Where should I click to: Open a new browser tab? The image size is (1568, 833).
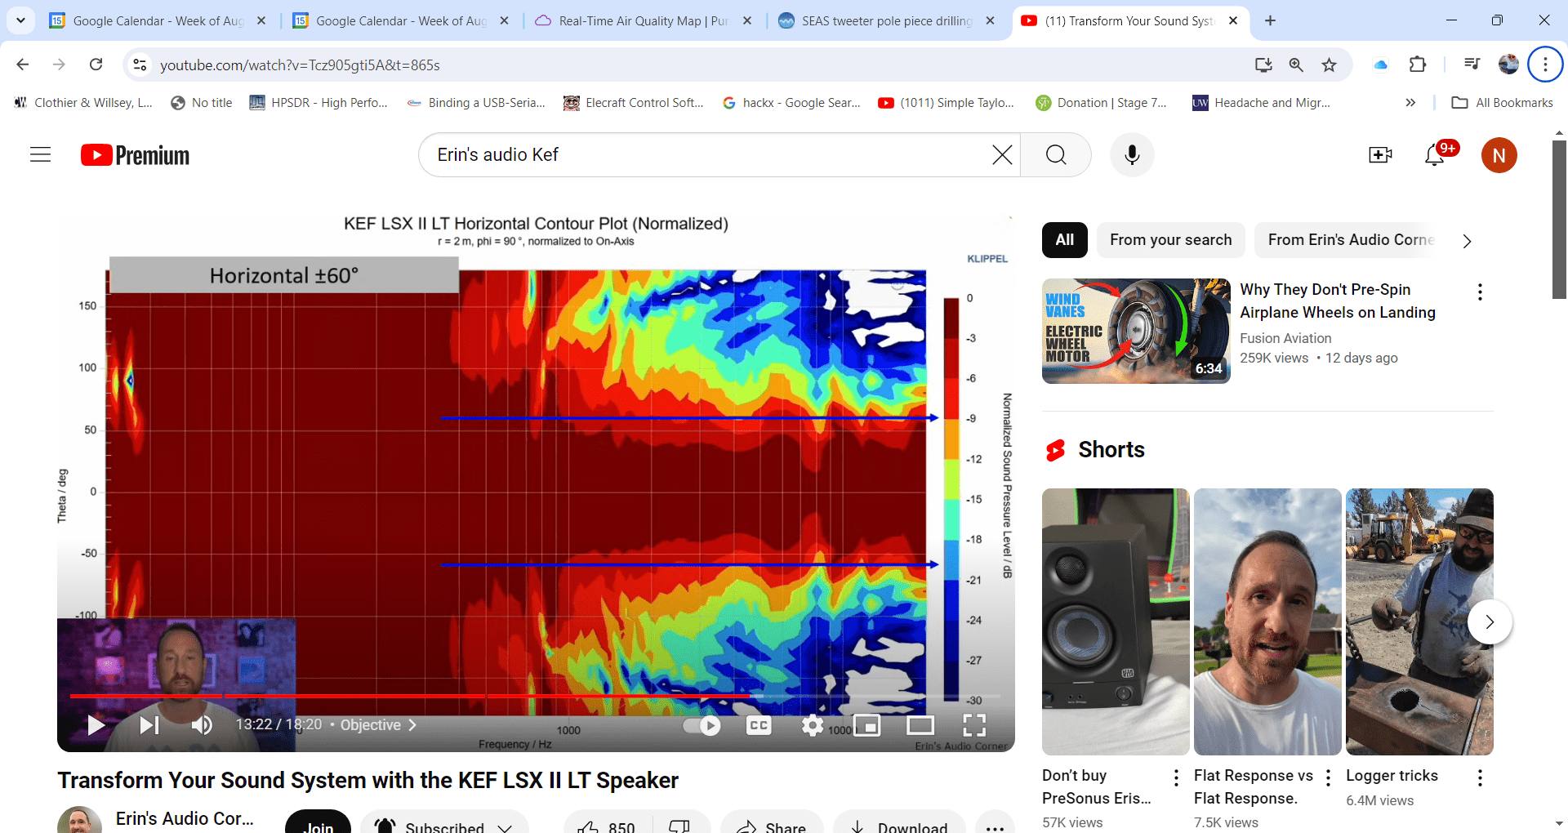pos(1270,20)
